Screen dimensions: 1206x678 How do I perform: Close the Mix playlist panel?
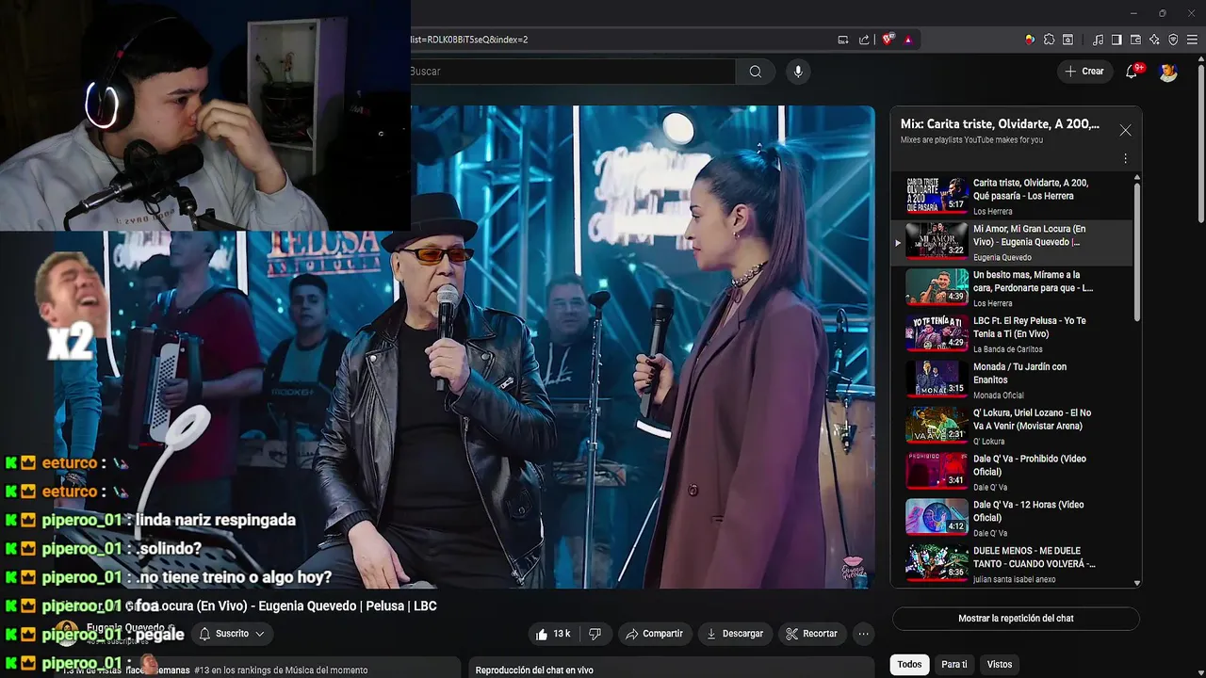(1125, 130)
